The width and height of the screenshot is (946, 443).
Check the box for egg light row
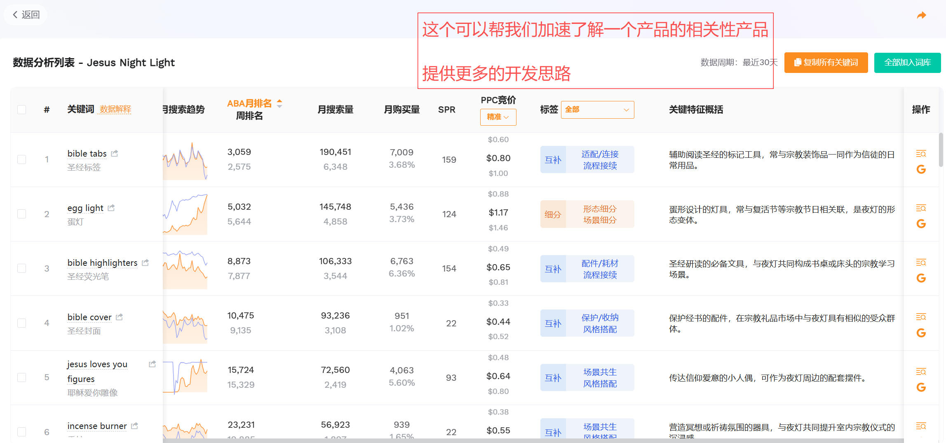[x=22, y=214]
